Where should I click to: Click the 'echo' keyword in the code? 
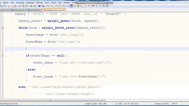(x=22, y=87)
